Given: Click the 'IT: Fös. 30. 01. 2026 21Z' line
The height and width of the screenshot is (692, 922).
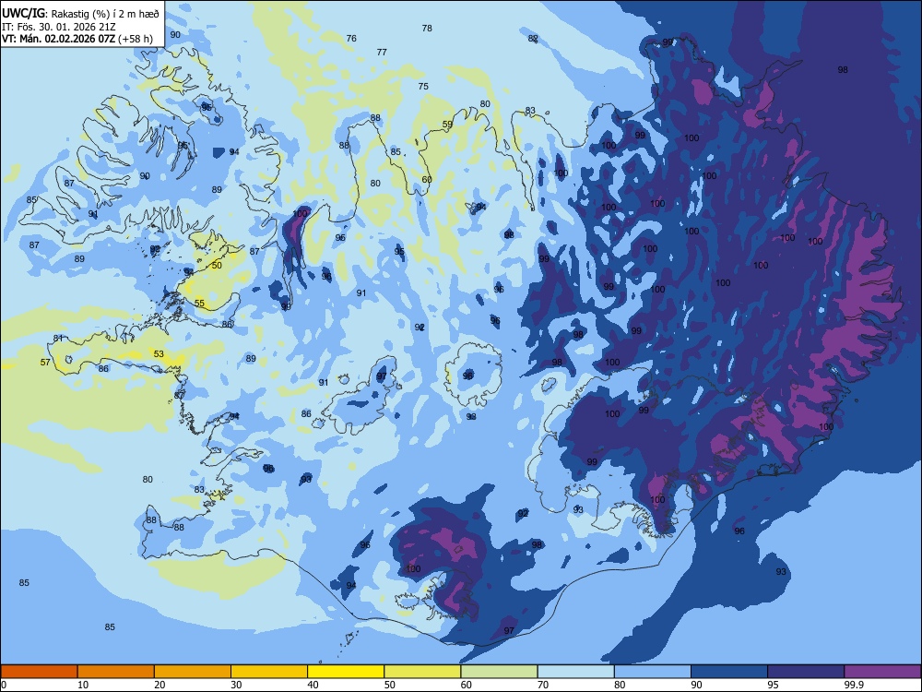Looking at the screenshot, I should (59, 27).
